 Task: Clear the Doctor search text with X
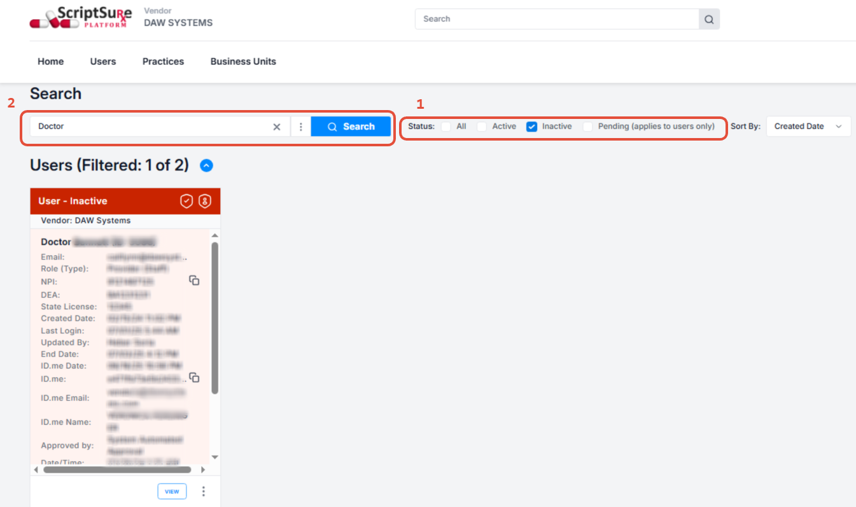tap(277, 127)
